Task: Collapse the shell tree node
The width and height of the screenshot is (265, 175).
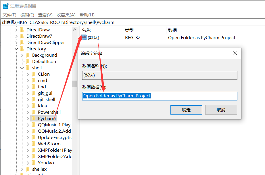Action: click(22, 68)
